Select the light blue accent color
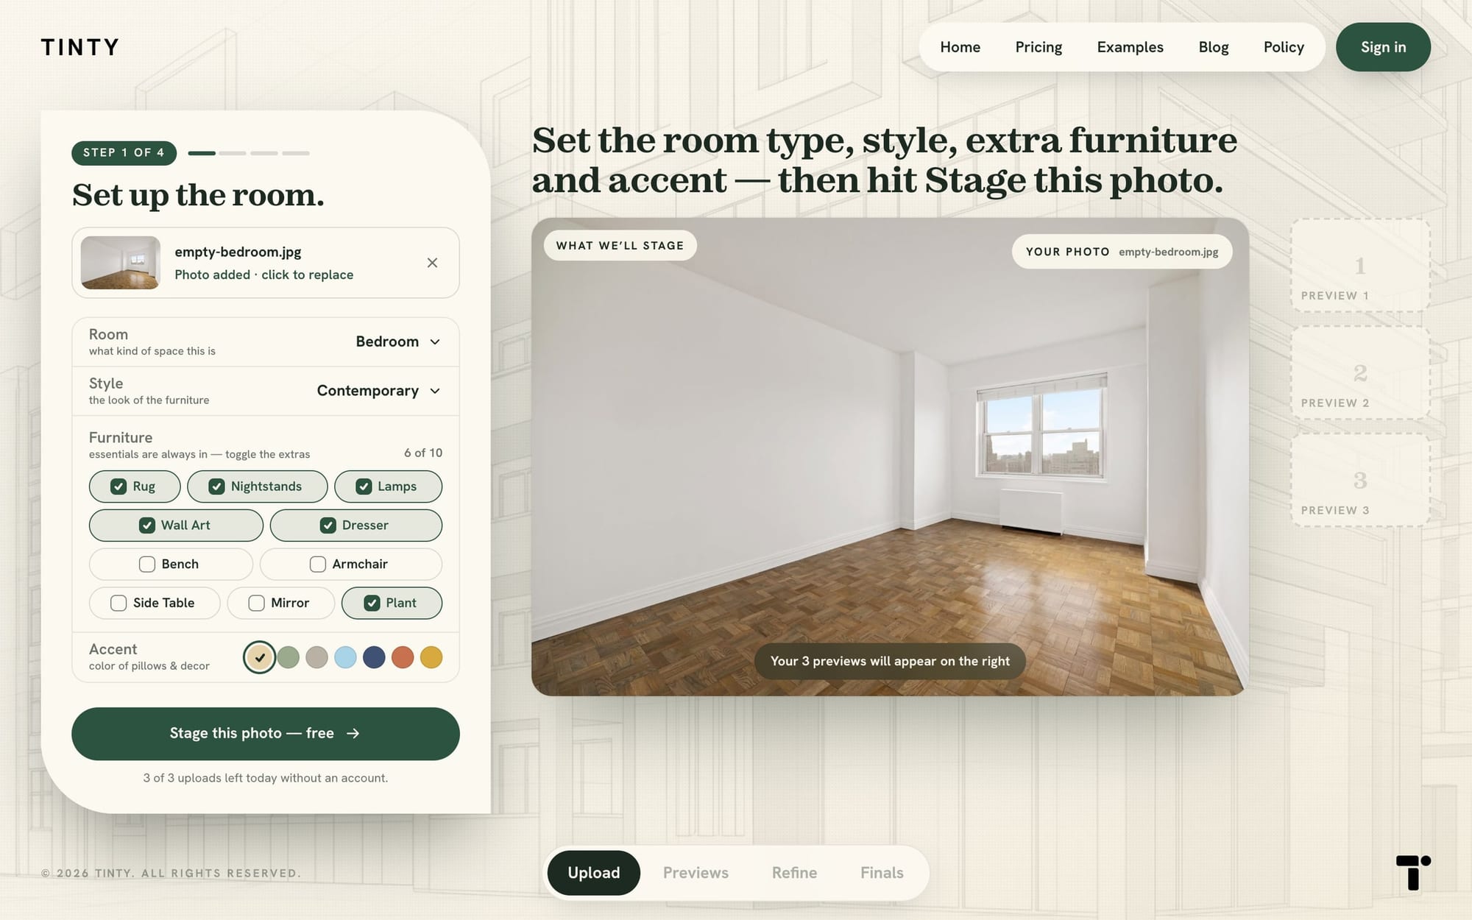Image resolution: width=1472 pixels, height=920 pixels. click(345, 657)
